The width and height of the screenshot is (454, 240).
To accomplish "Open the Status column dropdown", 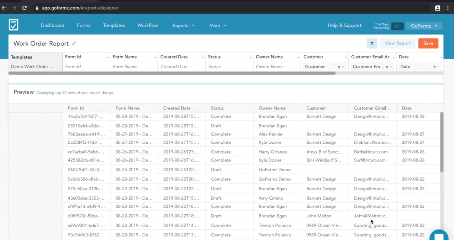I will (251, 57).
